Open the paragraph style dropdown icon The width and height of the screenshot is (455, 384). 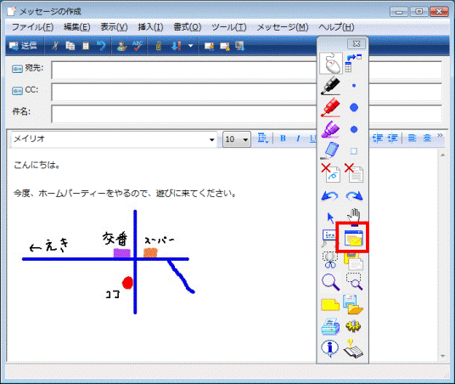(263, 138)
